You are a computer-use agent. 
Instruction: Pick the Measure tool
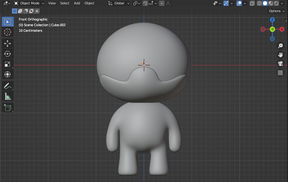(7, 96)
